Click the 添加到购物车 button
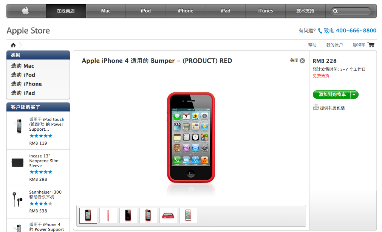 332,95
